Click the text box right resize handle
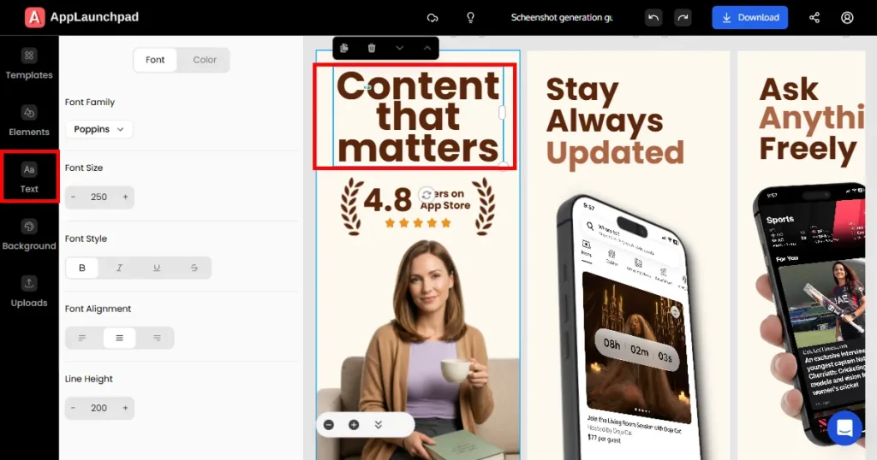Screen dimensions: 877x460 [x=502, y=113]
